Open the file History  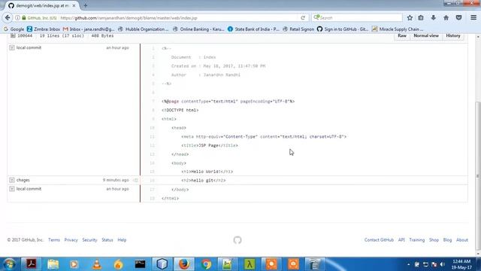[453, 36]
